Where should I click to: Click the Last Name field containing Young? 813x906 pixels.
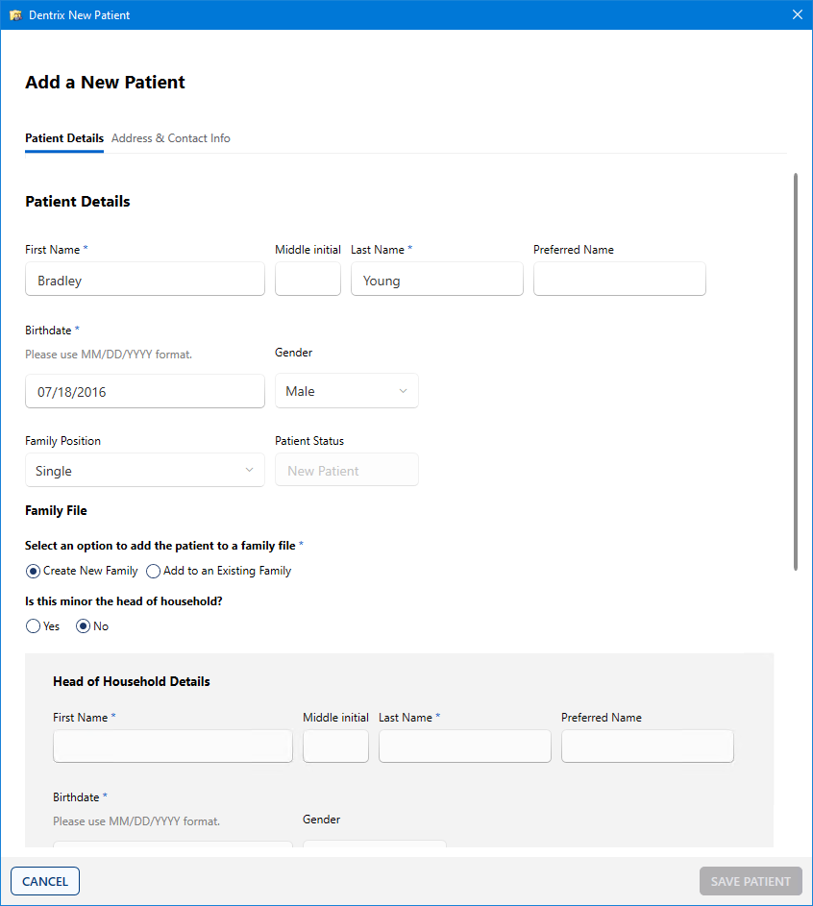(x=436, y=279)
